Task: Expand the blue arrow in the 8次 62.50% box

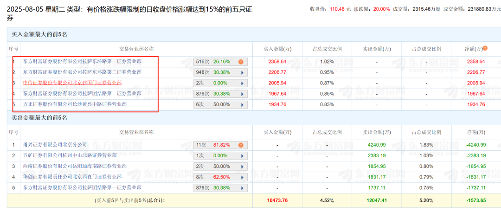Action: pyautogui.click(x=242, y=177)
